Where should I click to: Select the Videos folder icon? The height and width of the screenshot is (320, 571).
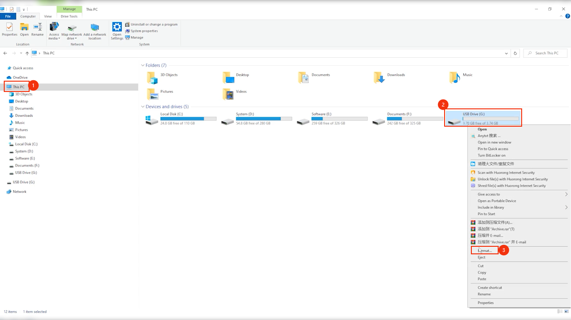tap(228, 94)
